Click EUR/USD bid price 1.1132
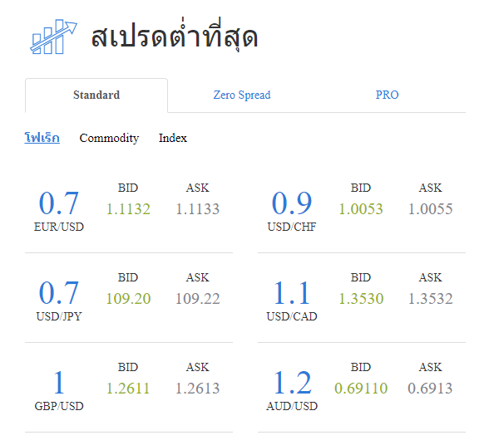This screenshot has height=445, width=489. [128, 209]
